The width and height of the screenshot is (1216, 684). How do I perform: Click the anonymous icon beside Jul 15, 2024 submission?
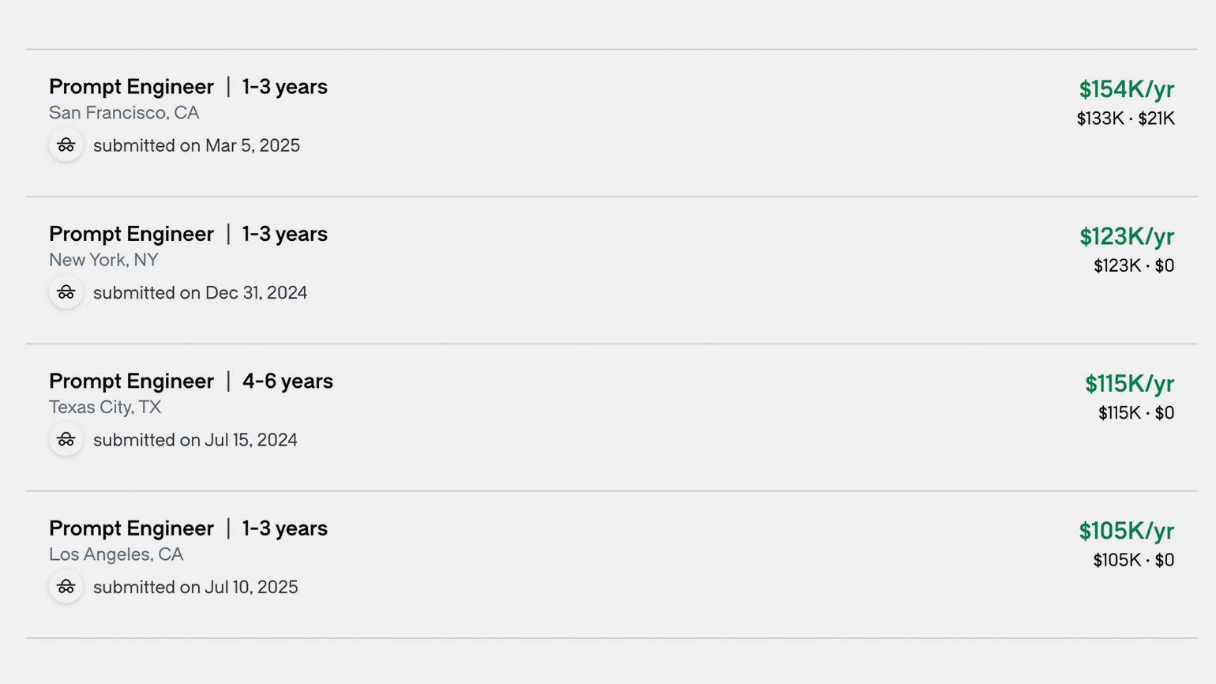(x=66, y=440)
